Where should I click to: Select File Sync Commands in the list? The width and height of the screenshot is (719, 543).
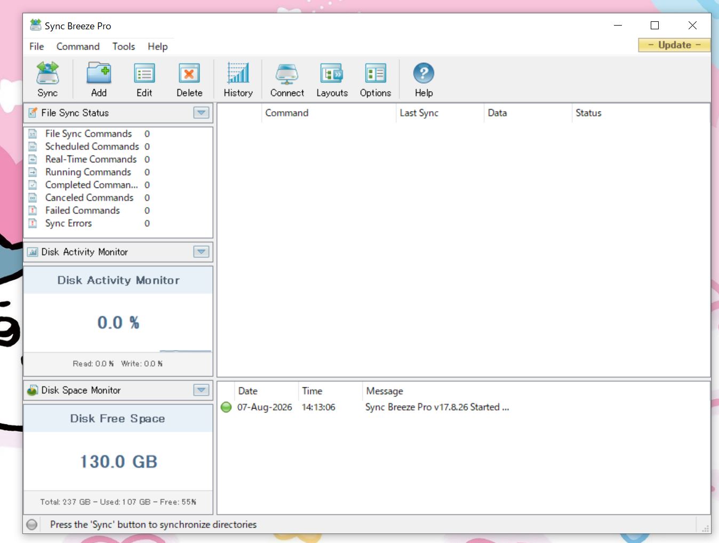click(89, 134)
